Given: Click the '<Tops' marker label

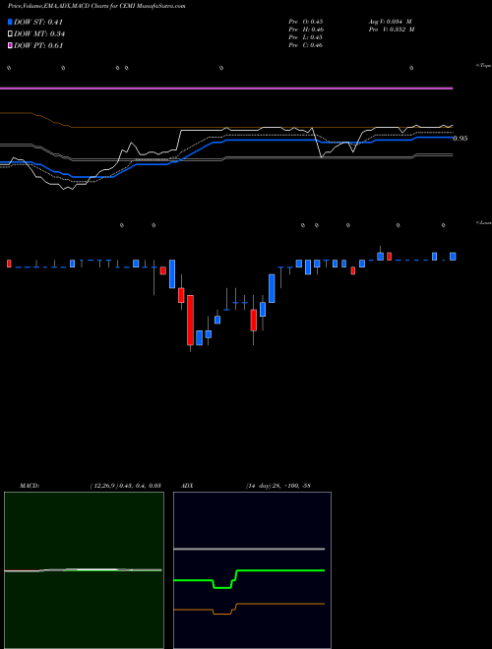Looking at the screenshot, I should pos(483,66).
